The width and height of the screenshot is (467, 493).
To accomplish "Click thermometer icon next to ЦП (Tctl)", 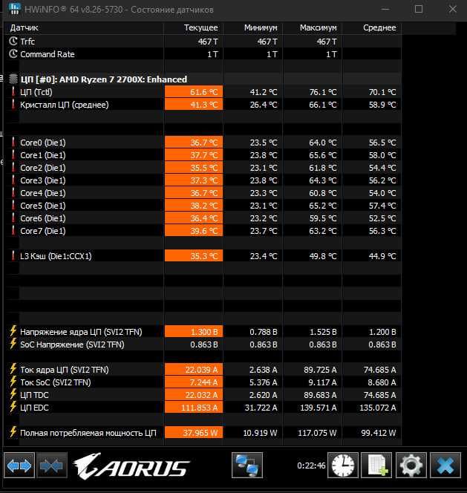I will (x=13, y=92).
